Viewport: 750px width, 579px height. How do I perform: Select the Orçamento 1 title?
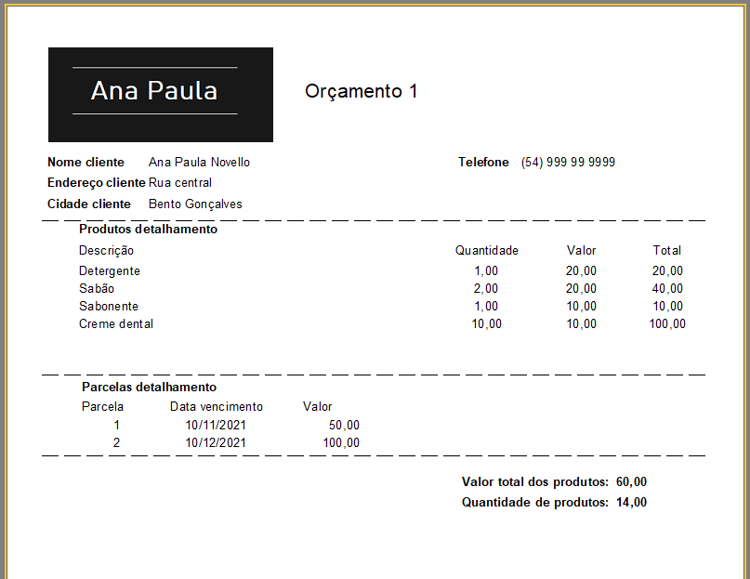362,91
